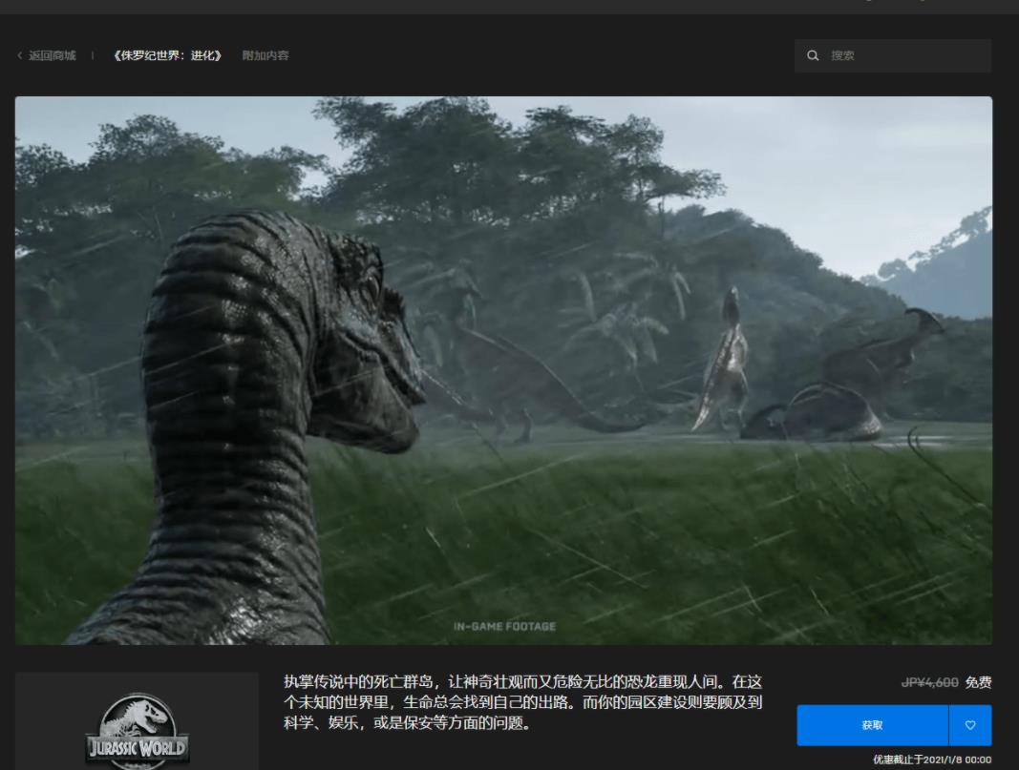Click the crossed-out JP¥4,600 original price
The image size is (1019, 770).
click(929, 682)
